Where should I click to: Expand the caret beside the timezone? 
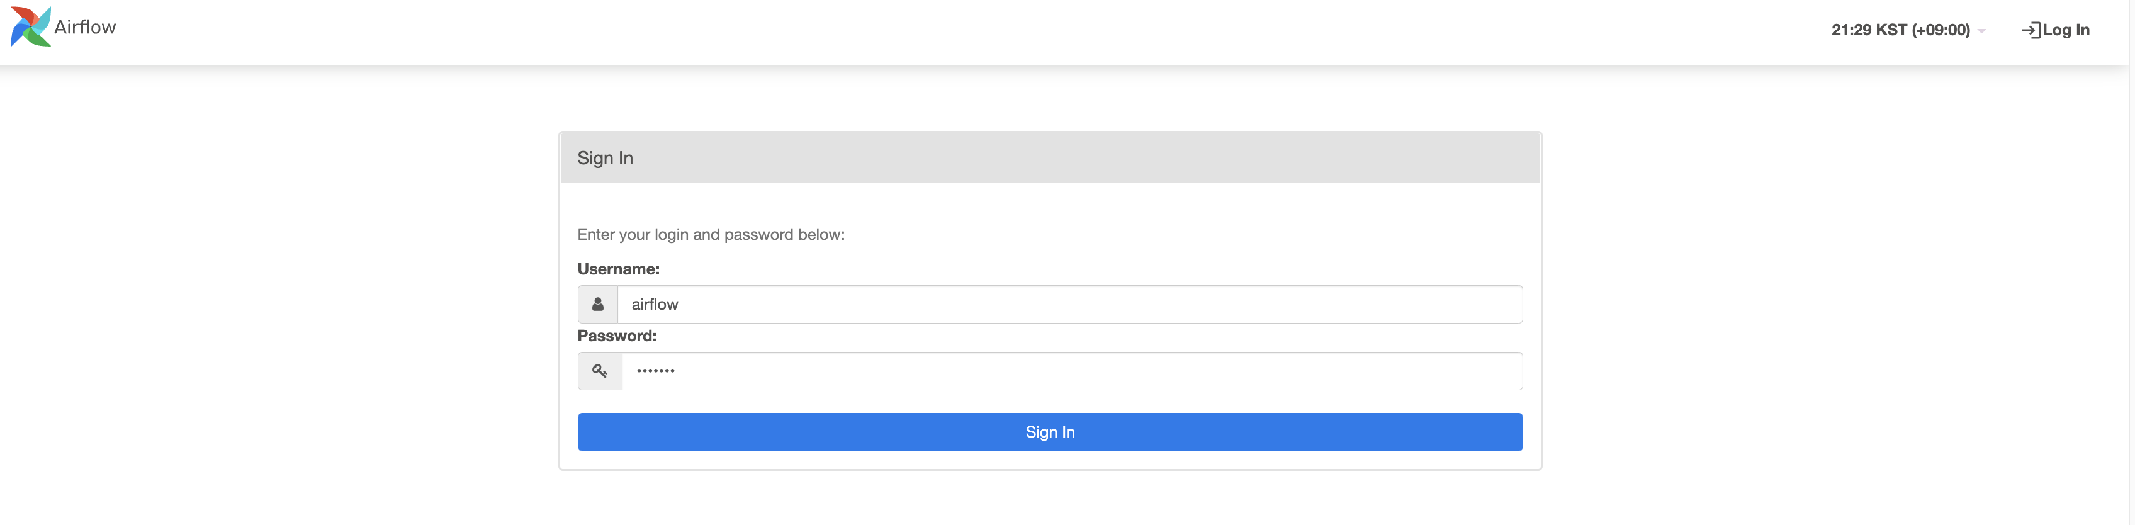[x=1981, y=31]
